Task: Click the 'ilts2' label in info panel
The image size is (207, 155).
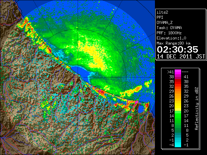Action: point(162,12)
